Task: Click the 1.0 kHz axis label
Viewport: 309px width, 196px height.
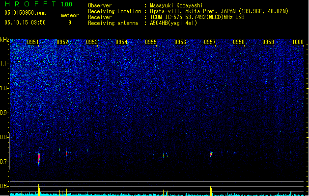Action: [x=4, y=88]
